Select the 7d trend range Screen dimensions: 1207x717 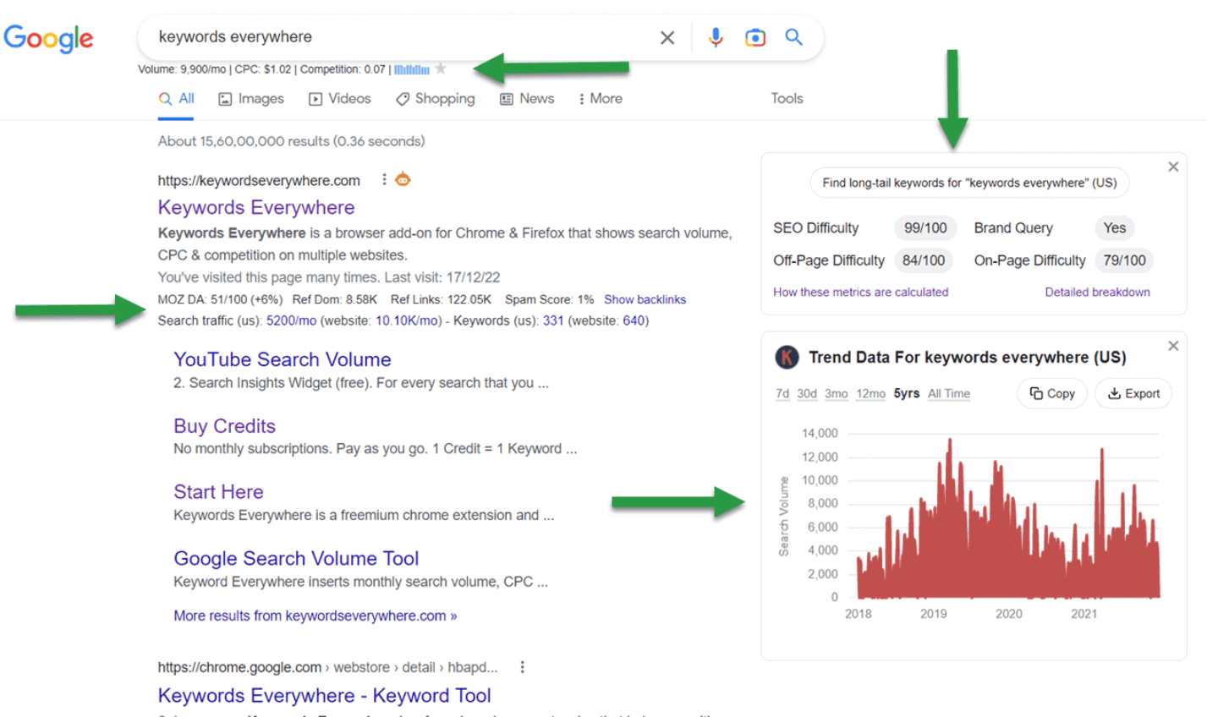[782, 393]
